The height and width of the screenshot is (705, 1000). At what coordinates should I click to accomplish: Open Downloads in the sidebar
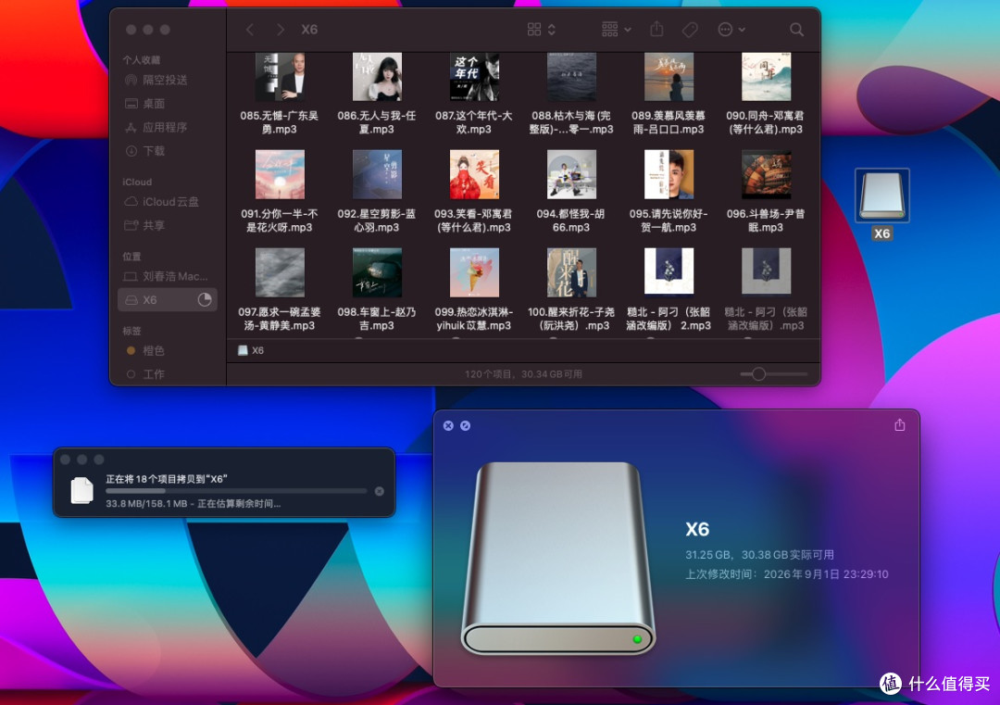(154, 151)
